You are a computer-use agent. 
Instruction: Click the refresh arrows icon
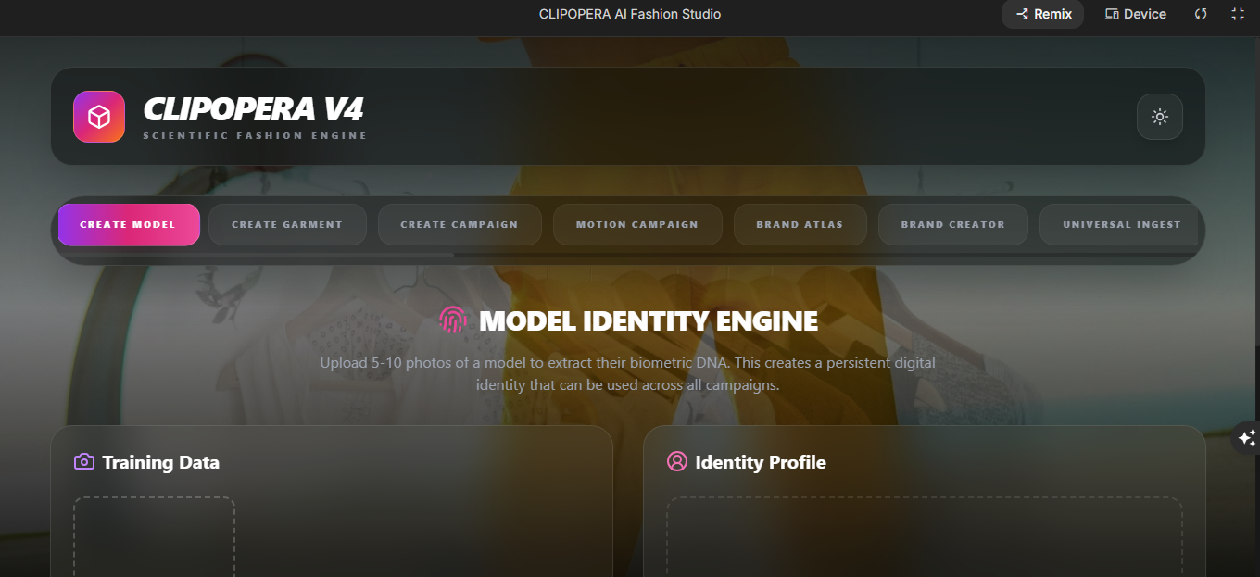pos(1201,14)
